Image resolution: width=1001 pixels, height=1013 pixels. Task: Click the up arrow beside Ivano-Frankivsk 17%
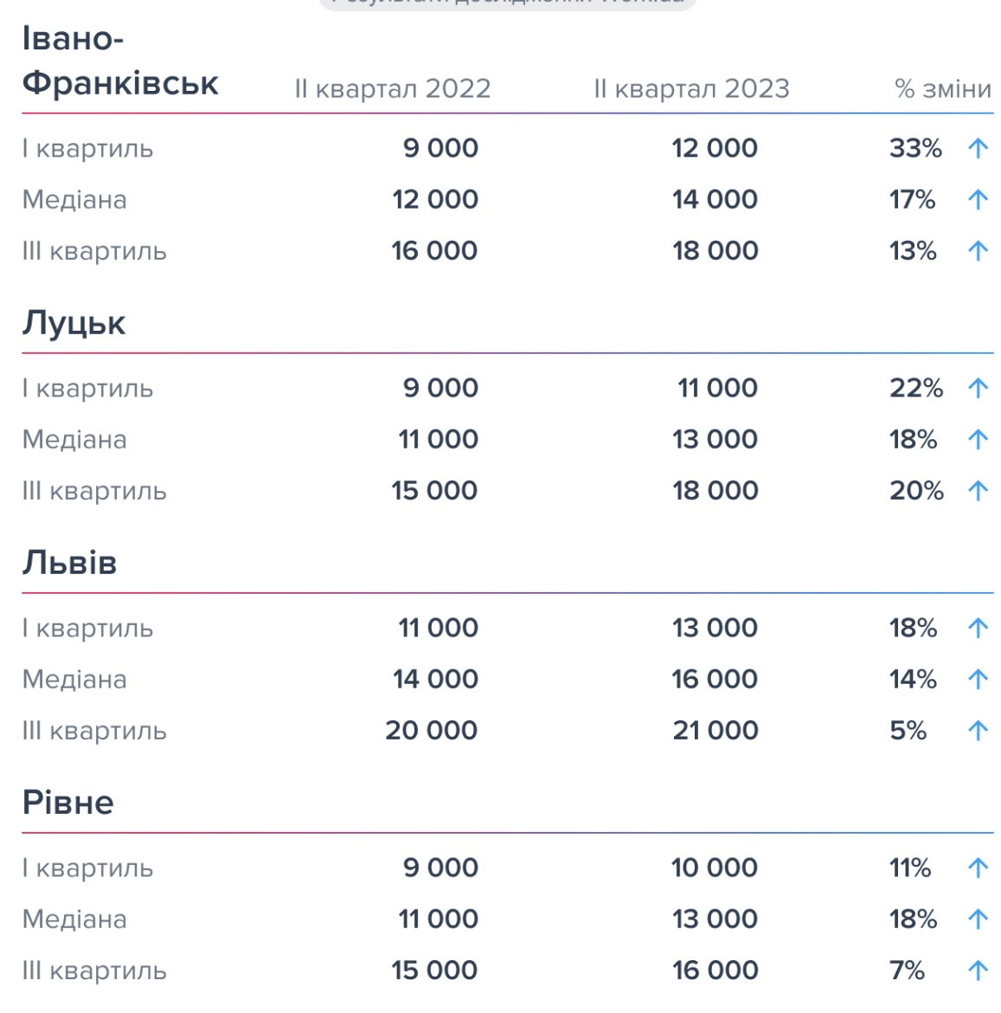click(978, 200)
